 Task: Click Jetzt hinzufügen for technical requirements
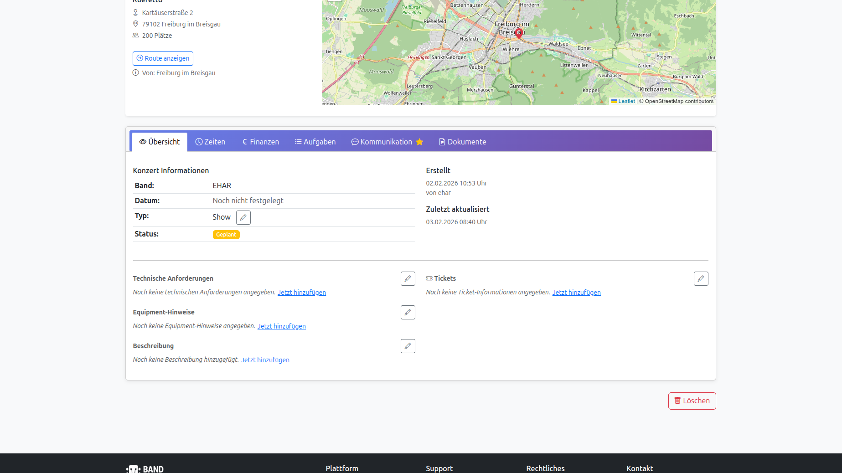(302, 293)
